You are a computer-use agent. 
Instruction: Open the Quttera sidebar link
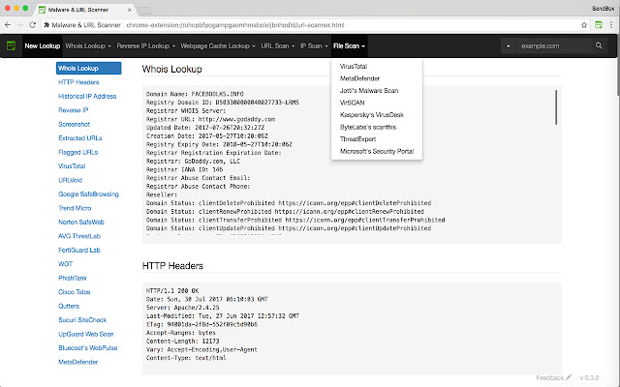click(x=69, y=306)
